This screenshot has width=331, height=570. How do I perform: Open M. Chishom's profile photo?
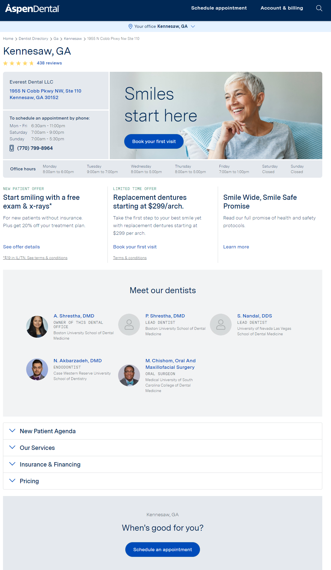tap(129, 375)
